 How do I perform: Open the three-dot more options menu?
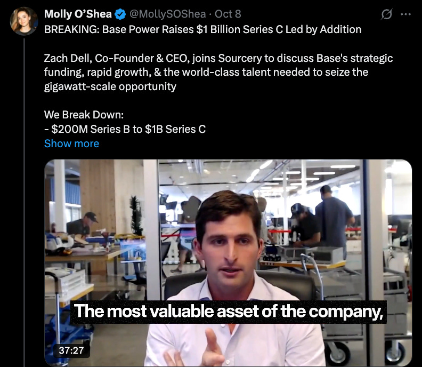(x=405, y=14)
